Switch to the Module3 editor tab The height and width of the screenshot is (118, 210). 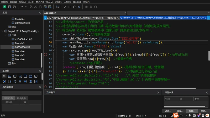point(81,18)
